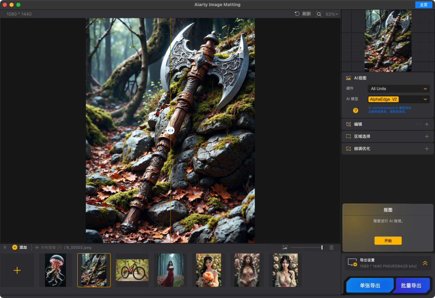Click the before/after comparison slider handle
This screenshot has width=435, height=298.
pyautogui.click(x=170, y=130)
